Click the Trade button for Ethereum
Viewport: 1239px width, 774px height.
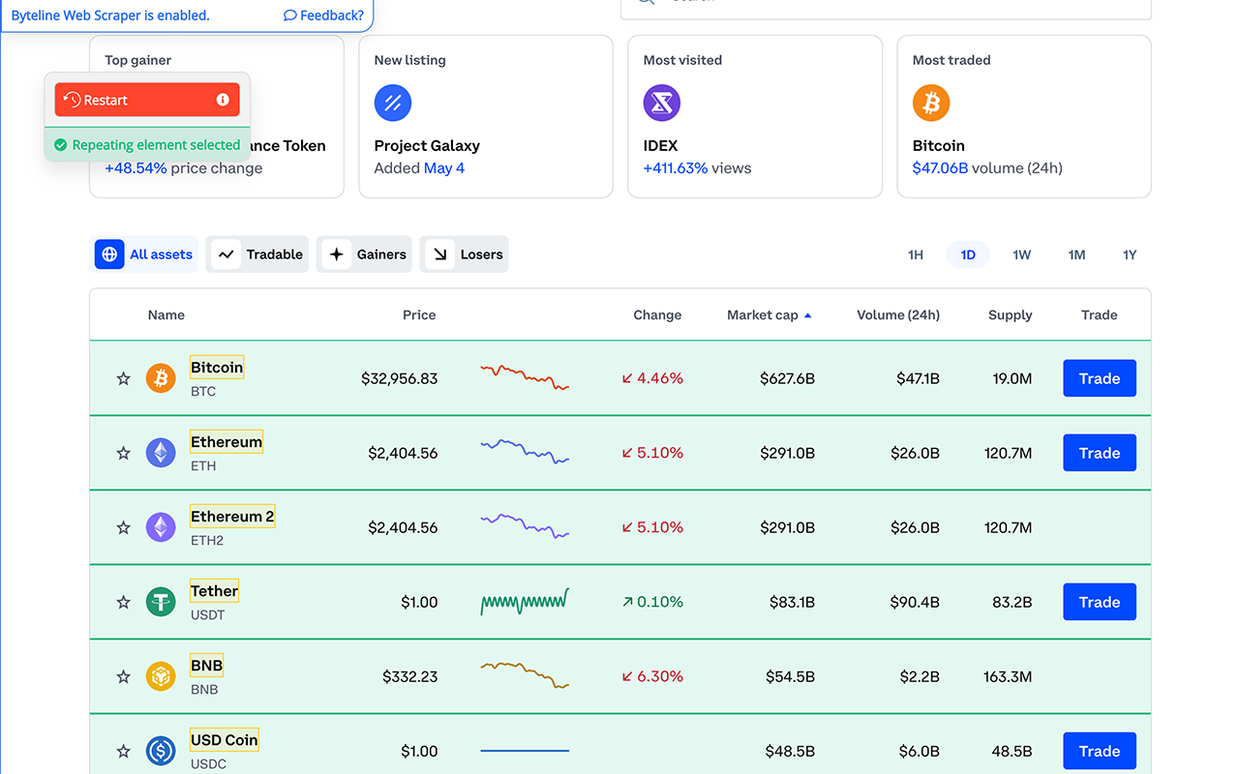point(1100,453)
